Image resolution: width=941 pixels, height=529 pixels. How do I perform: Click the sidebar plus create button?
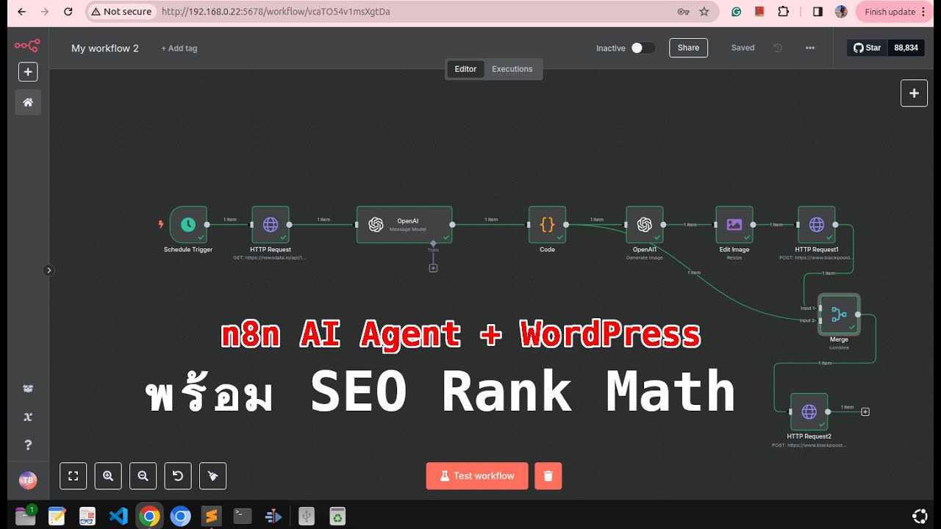(27, 72)
